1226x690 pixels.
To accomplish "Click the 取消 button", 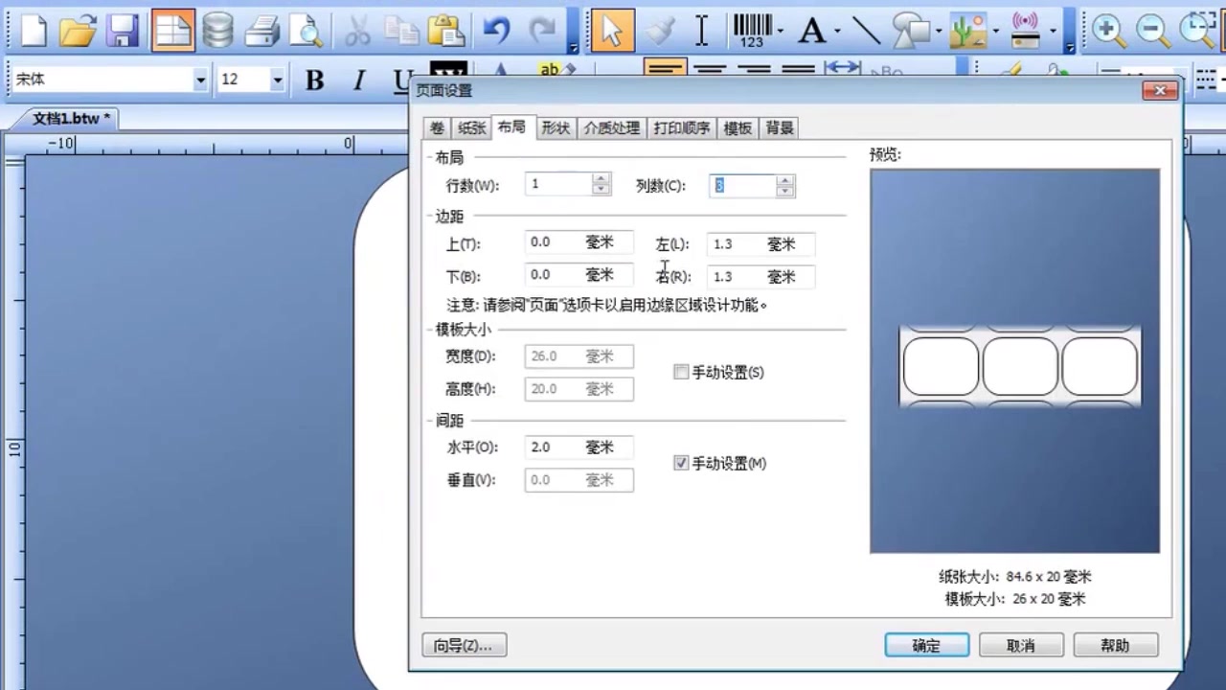I will click(x=1021, y=645).
